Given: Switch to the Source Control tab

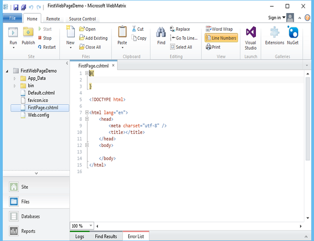Looking at the screenshot, I should (x=82, y=19).
